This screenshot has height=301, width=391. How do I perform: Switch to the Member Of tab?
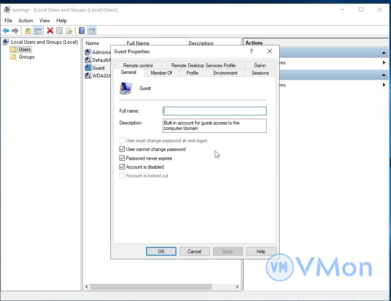(161, 73)
